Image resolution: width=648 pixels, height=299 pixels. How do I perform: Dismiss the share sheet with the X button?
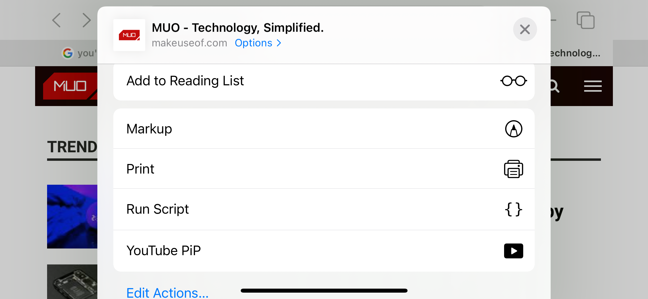525,29
